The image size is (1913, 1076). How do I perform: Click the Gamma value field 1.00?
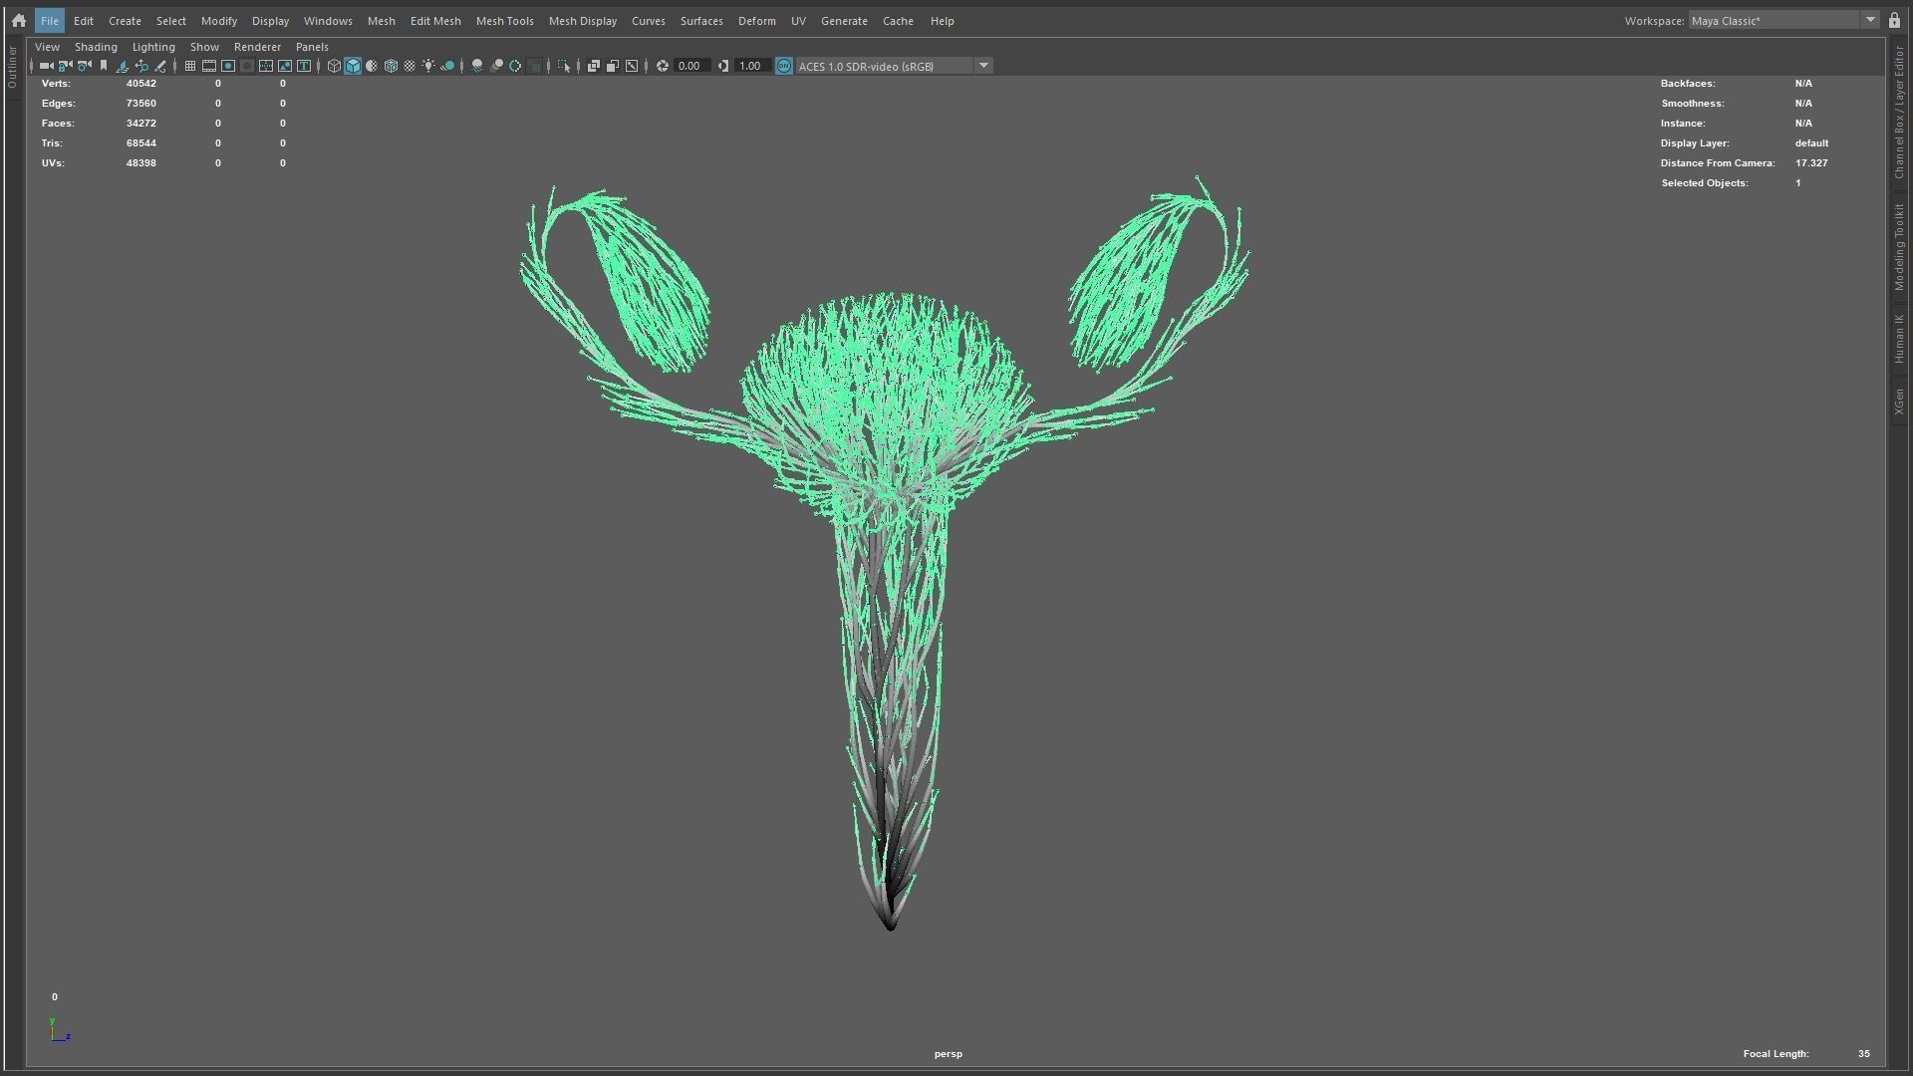[x=752, y=66]
